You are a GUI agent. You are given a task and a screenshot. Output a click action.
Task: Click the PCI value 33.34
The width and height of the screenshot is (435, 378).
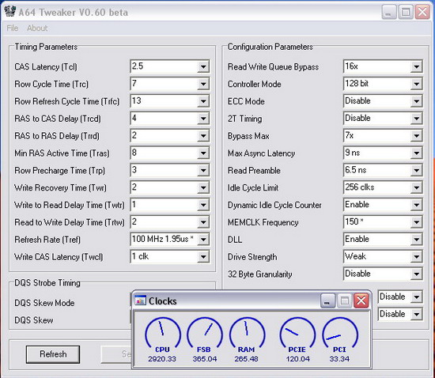[339, 359]
